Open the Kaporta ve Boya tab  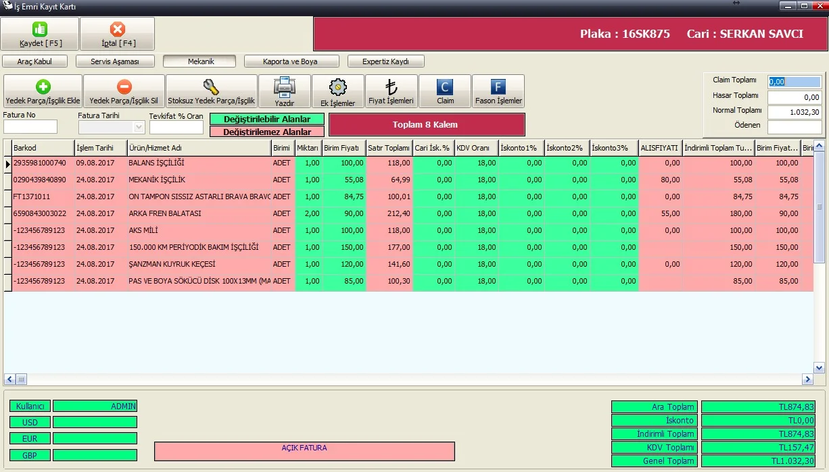290,61
